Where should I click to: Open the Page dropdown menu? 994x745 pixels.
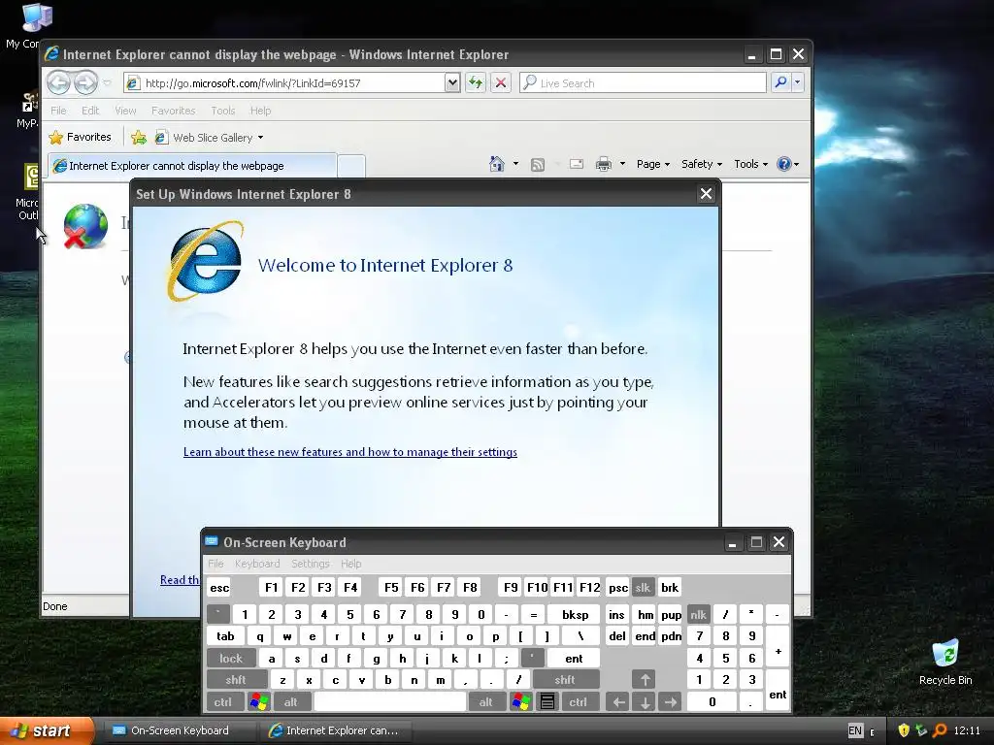tap(653, 164)
